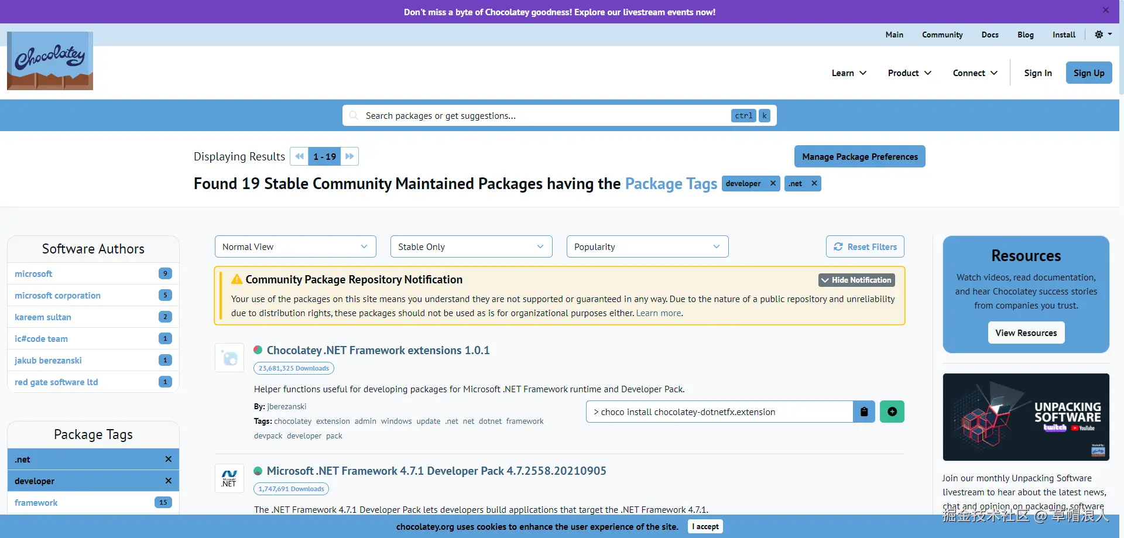Open Chocolatey .NET Framework extensions 1.0.1 package
The image size is (1124, 538).
[x=378, y=350]
